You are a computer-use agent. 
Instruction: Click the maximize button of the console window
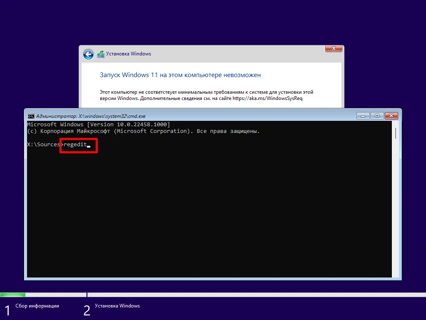tap(377, 116)
